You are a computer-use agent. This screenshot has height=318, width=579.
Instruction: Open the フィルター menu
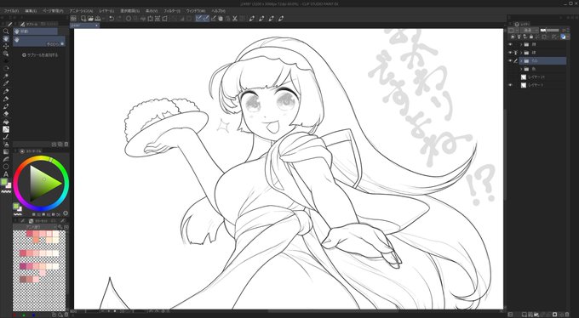pyautogui.click(x=172, y=11)
